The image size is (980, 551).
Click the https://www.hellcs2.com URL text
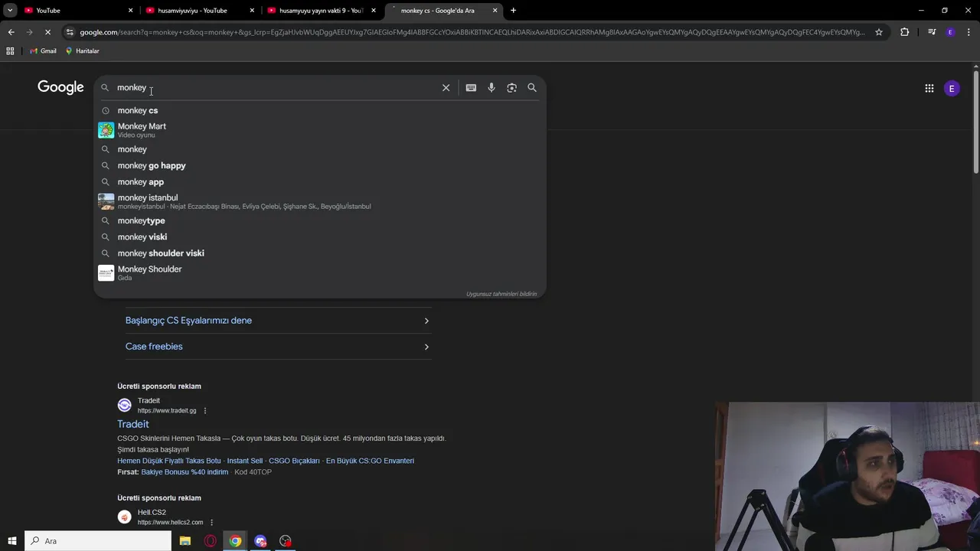(x=170, y=523)
